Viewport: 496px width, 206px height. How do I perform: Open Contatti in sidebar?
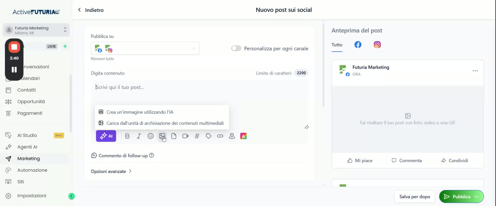(26, 90)
